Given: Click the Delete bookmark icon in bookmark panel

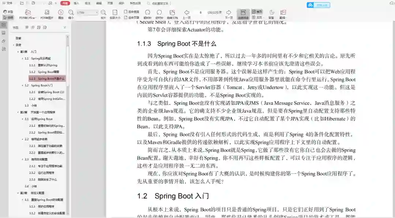Looking at the screenshot, I should click(x=45, y=27).
